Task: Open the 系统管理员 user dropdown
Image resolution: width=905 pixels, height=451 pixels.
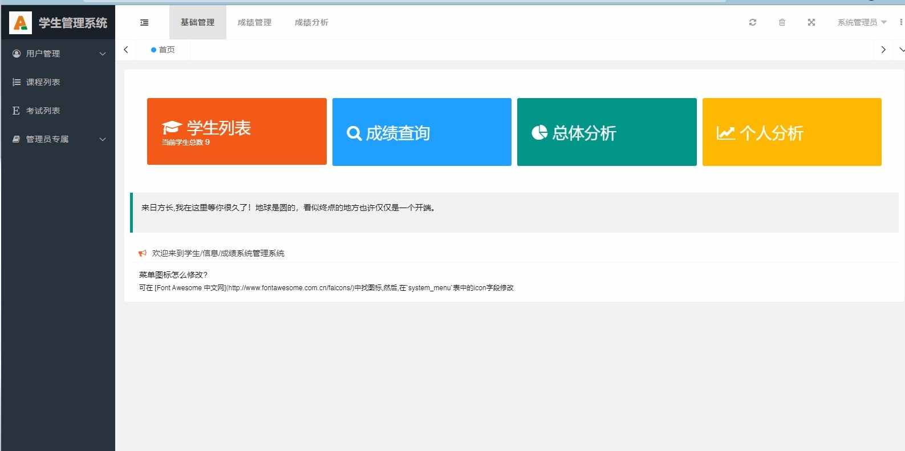Action: point(861,22)
